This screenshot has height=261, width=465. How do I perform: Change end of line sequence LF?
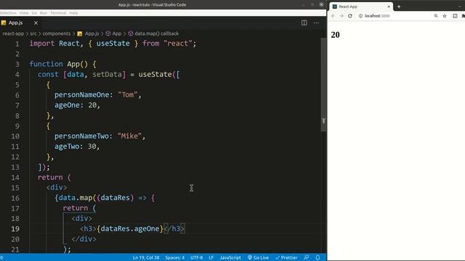211,258
